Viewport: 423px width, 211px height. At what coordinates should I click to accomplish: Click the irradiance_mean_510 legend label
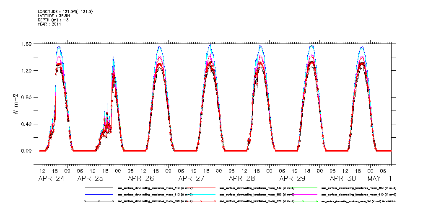(x=155, y=194)
